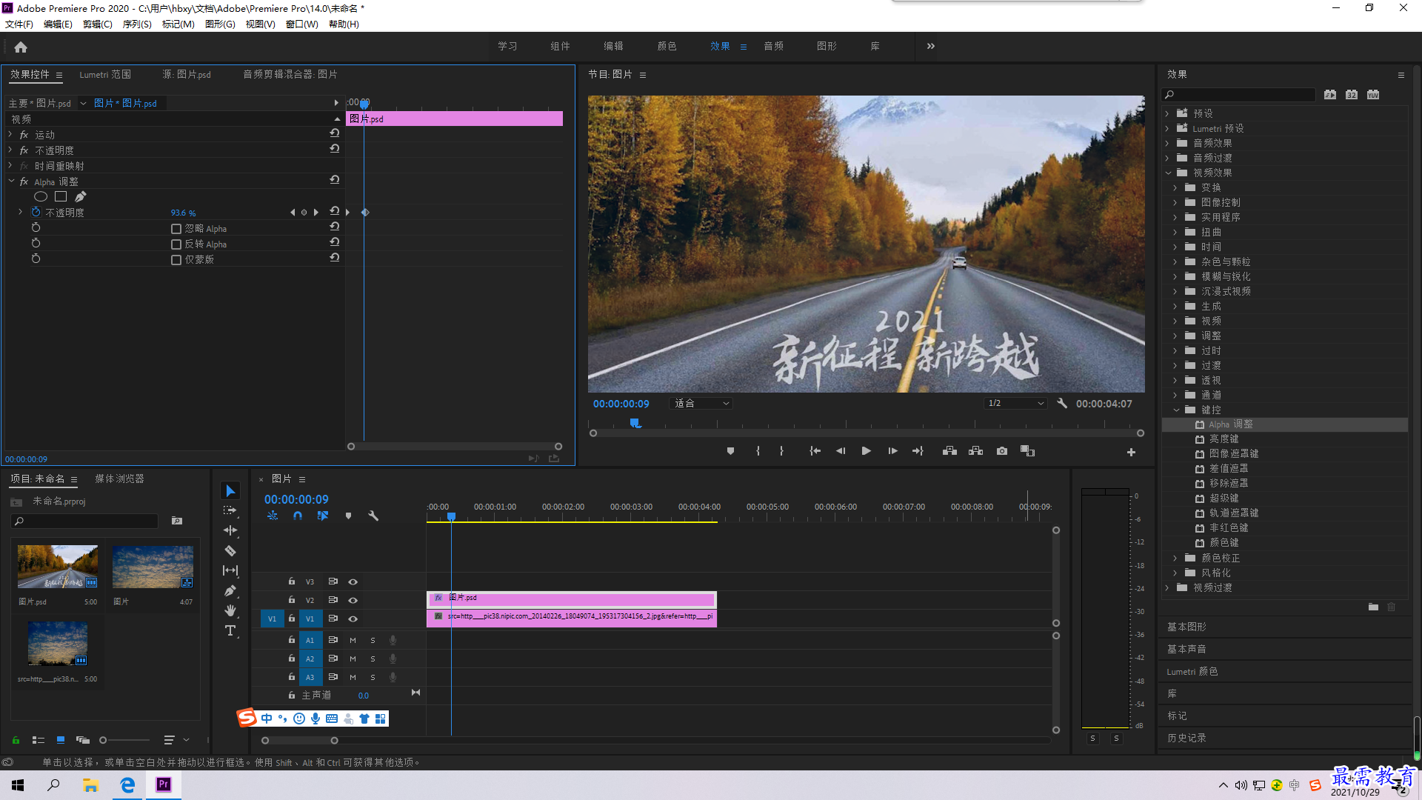Viewport: 1422px width, 800px height.
Task: Open timeline display settings wrench
Action: tap(373, 516)
